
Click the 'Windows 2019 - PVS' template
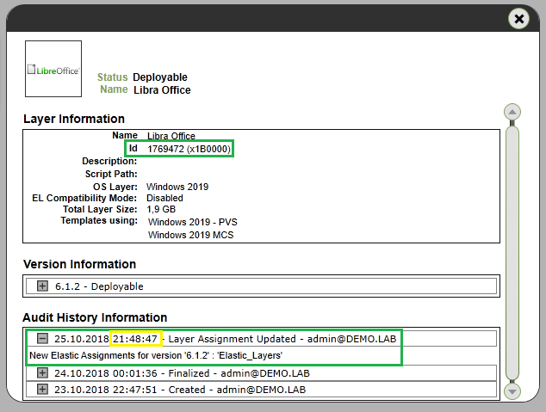pos(192,222)
